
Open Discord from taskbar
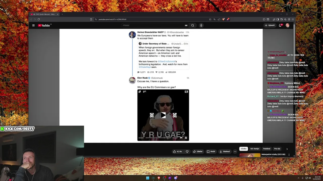coord(176,178)
